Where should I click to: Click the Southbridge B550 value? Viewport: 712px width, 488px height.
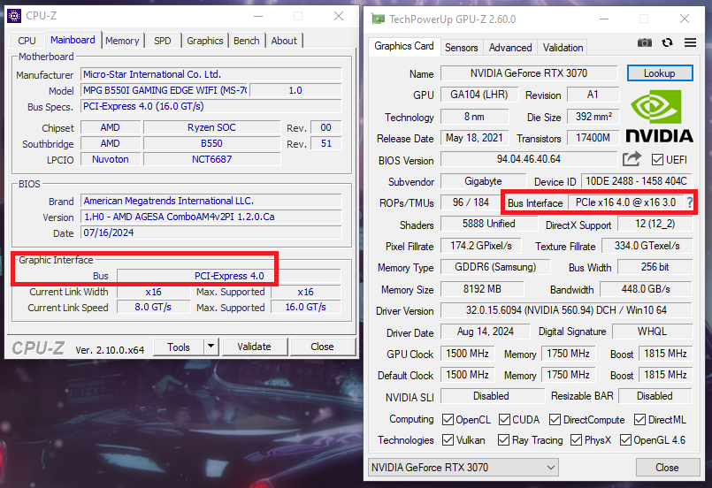click(212, 143)
